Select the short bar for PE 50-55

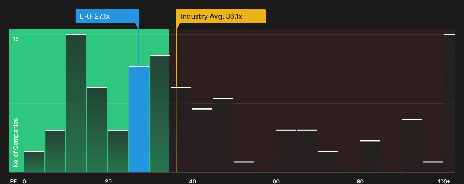click(244, 167)
